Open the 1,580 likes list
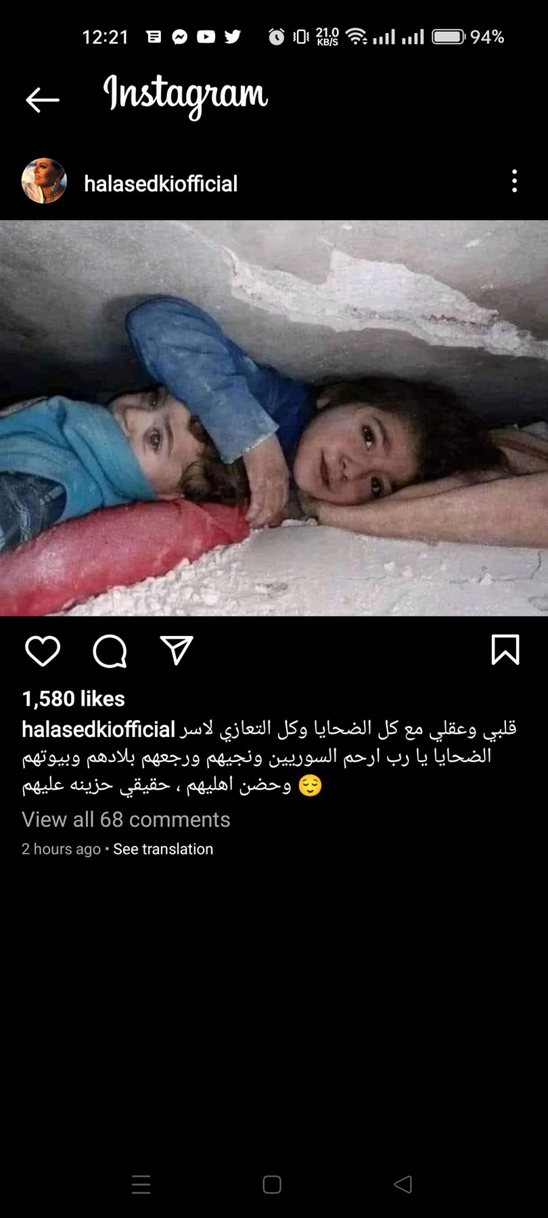The image size is (548, 1218). pyautogui.click(x=74, y=698)
